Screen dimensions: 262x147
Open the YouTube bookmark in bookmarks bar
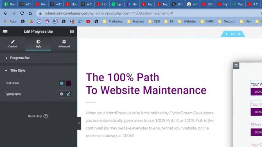[88, 21]
